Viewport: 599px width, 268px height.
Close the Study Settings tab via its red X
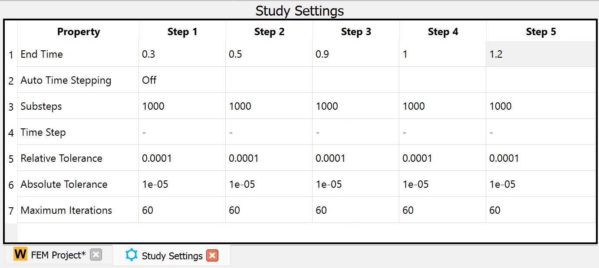(x=212, y=255)
